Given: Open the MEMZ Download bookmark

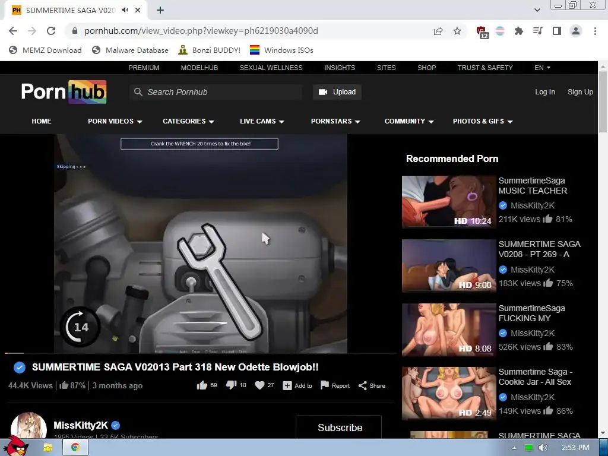Looking at the screenshot, I should click(x=45, y=50).
